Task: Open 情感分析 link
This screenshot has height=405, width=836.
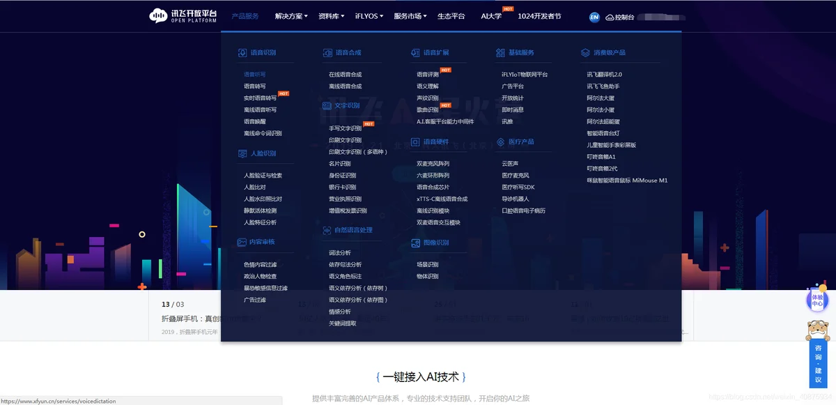Action: coord(340,312)
